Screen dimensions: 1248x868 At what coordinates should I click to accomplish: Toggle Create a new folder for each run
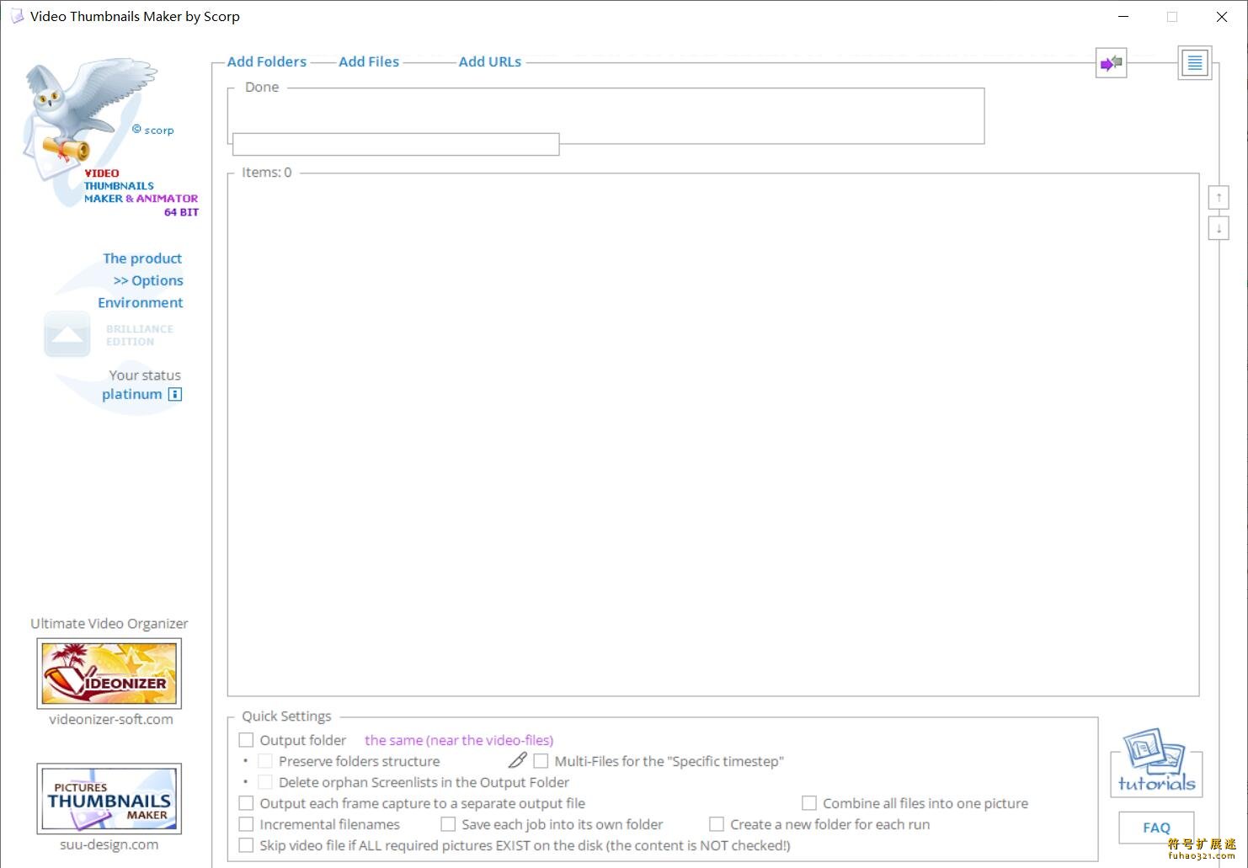point(717,824)
